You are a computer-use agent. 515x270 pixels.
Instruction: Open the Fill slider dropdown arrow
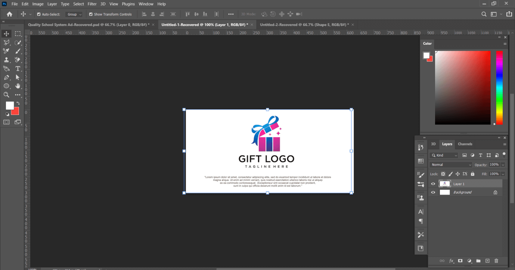[x=503, y=174]
